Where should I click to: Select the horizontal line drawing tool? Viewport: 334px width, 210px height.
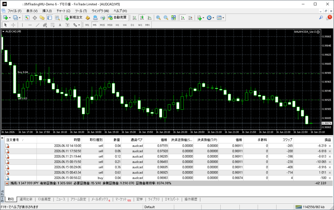(30, 25)
